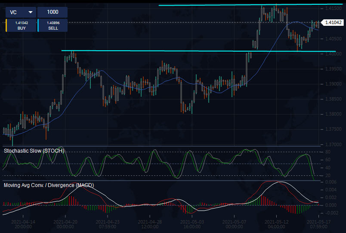
Task: Click the 0.006 value on MACD scale
Action: (x=331, y=182)
